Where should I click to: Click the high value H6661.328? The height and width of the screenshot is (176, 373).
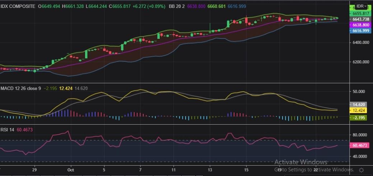(73, 7)
